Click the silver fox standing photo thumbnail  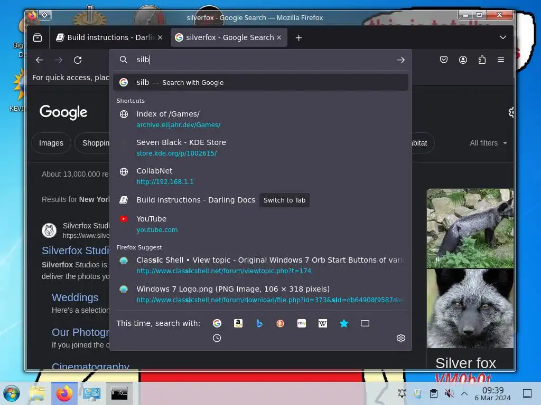coord(470,228)
